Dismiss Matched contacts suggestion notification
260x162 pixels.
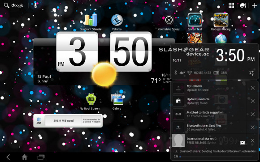coord(253,114)
